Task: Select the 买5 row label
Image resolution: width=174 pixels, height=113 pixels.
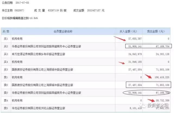Action: pos(6,70)
